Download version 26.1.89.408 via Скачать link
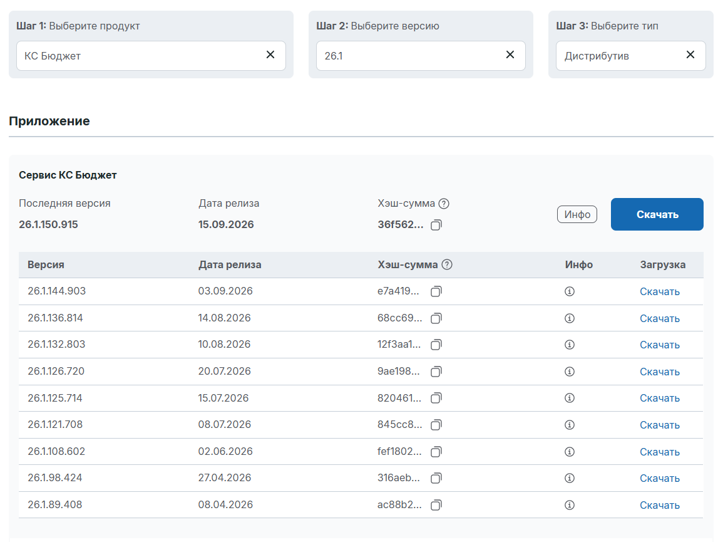This screenshot has width=718, height=542. (659, 505)
